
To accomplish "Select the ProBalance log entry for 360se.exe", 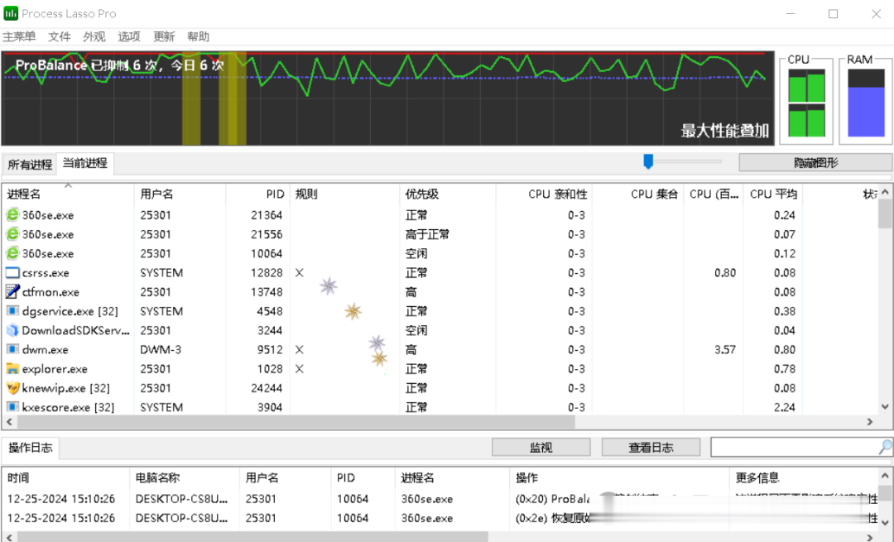I will [439, 499].
